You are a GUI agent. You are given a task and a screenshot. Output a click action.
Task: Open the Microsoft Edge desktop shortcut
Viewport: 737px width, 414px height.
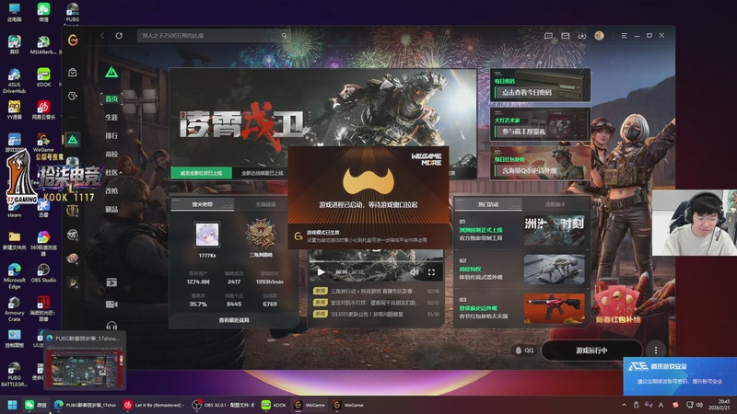[14, 276]
